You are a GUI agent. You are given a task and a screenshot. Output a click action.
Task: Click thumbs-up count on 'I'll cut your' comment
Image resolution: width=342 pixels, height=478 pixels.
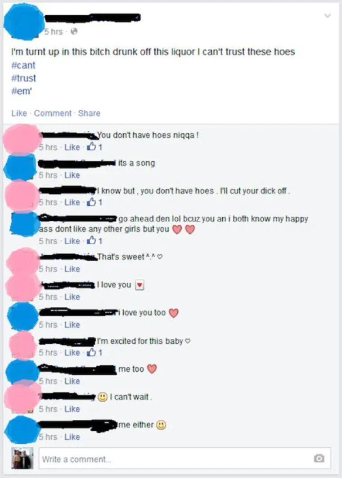coord(100,202)
